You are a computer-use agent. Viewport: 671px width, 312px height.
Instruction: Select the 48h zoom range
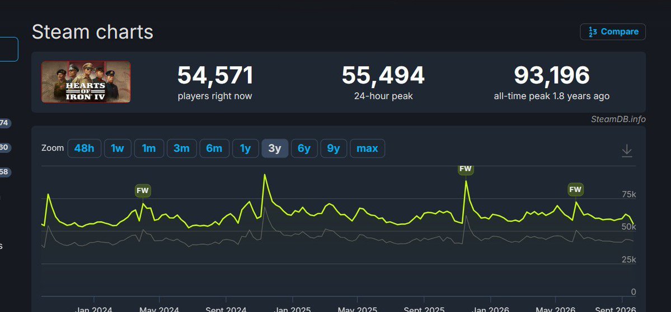click(85, 148)
